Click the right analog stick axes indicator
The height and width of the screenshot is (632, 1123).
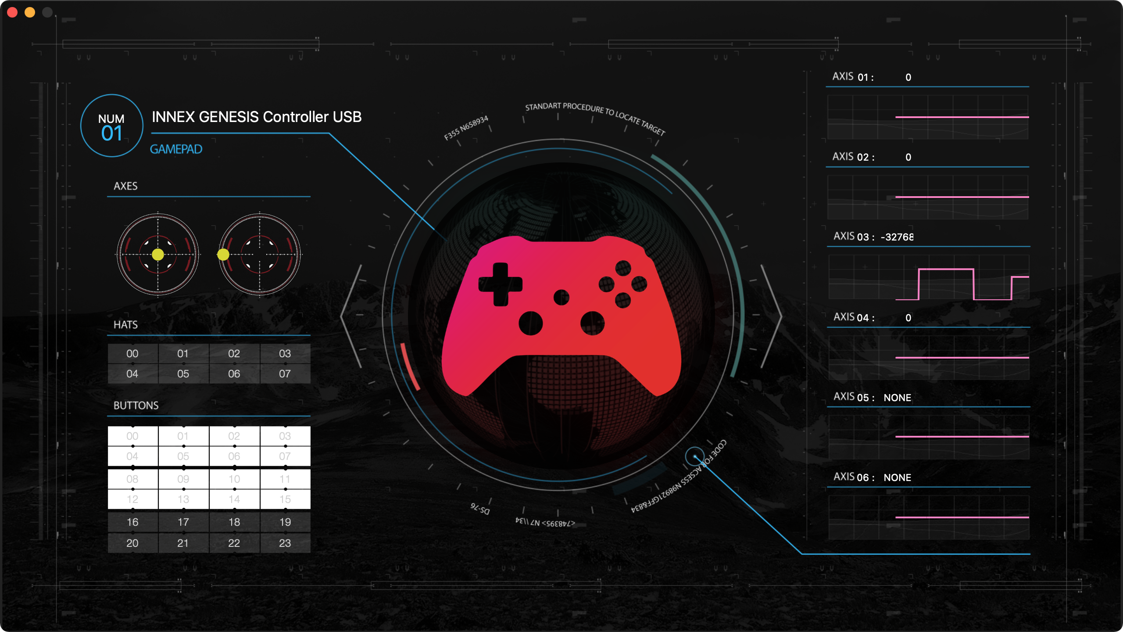[x=260, y=255]
